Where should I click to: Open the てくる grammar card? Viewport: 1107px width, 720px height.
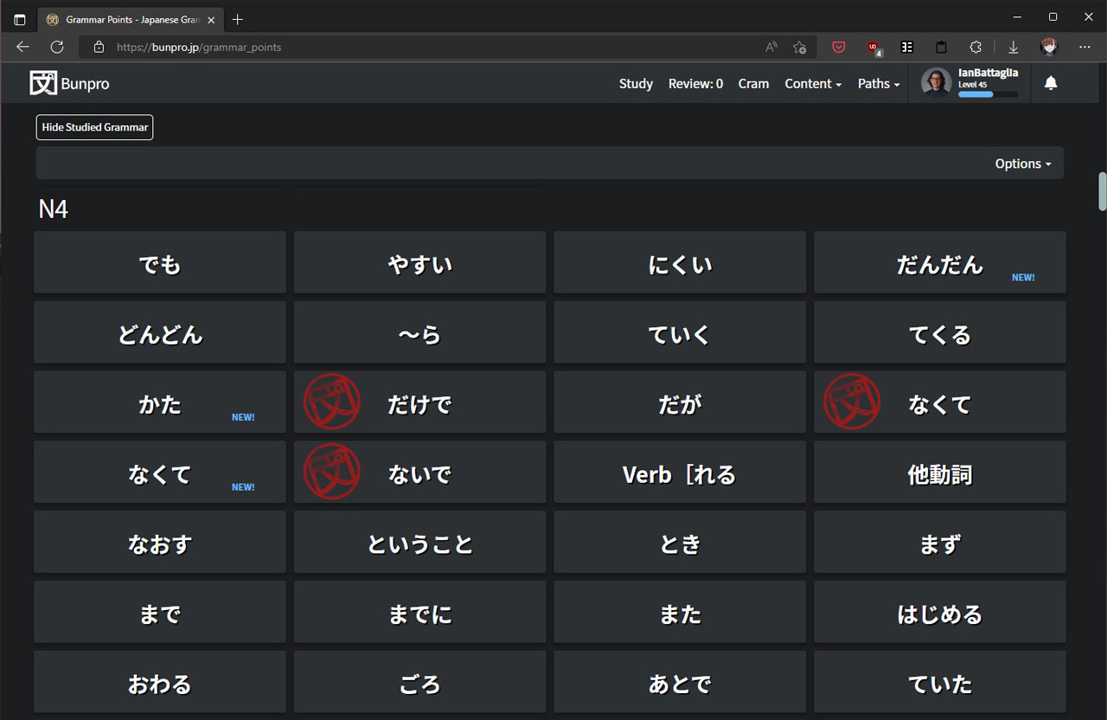point(940,332)
